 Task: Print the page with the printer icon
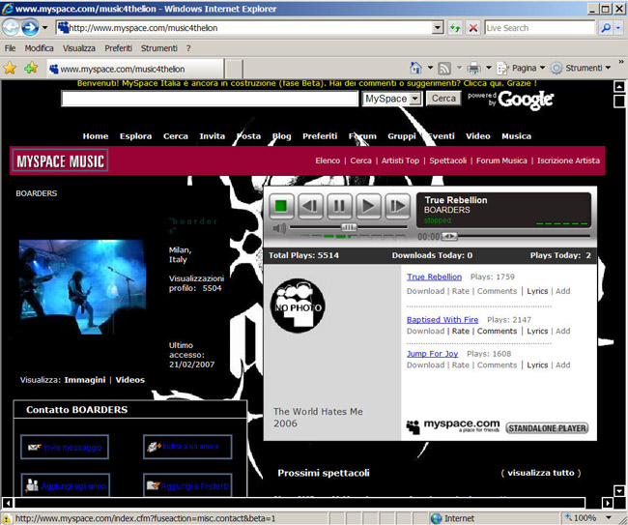point(473,68)
